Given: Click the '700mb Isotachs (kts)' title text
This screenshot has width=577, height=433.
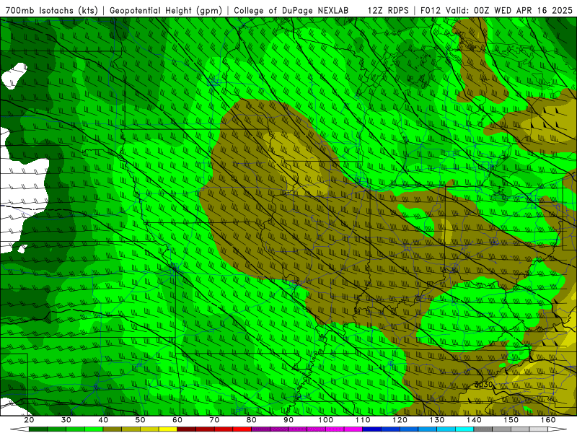Looking at the screenshot, I should (x=51, y=10).
